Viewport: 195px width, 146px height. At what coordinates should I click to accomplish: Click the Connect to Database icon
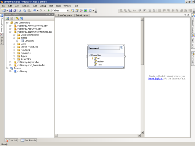[17, 19]
